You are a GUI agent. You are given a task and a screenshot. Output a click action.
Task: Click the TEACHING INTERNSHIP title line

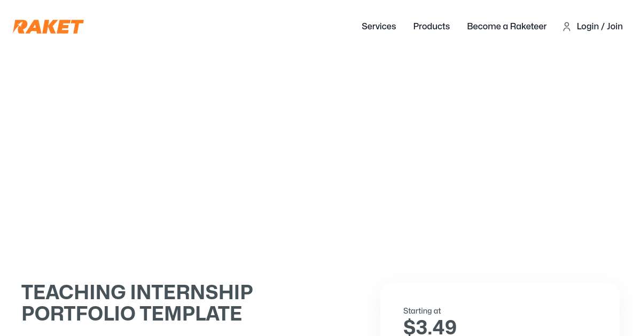(137, 292)
